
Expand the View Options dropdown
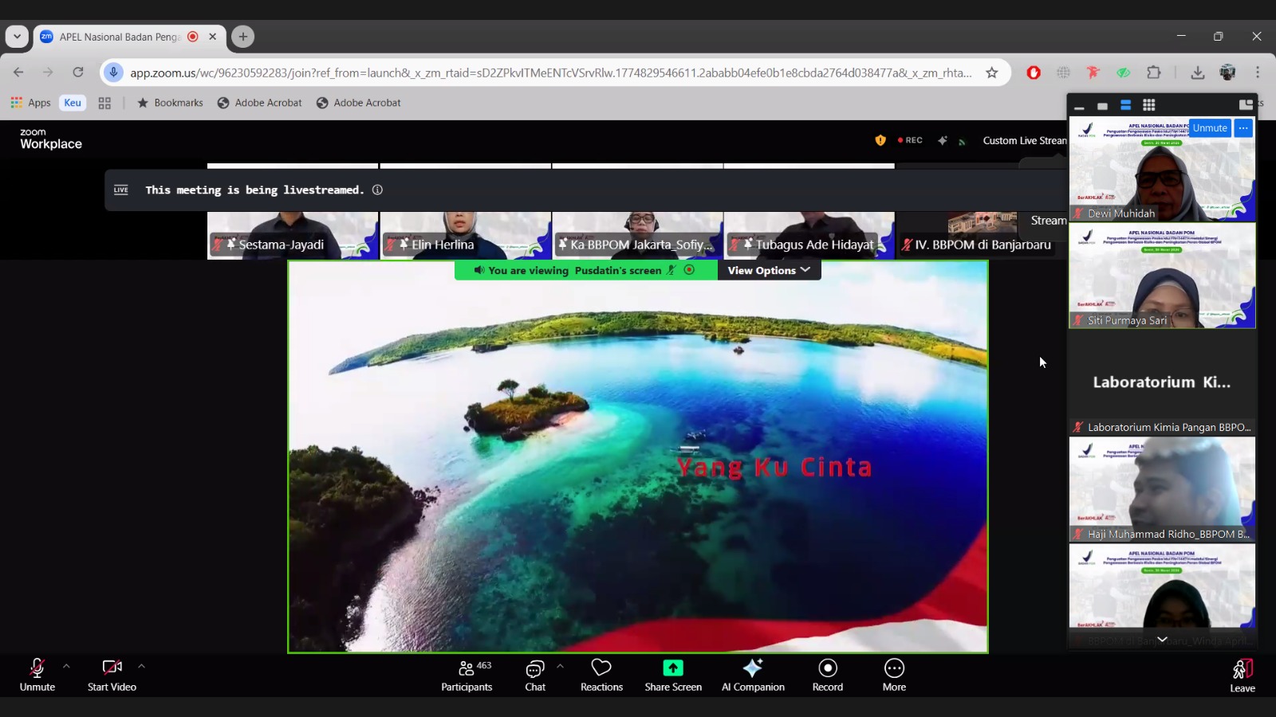tap(769, 271)
